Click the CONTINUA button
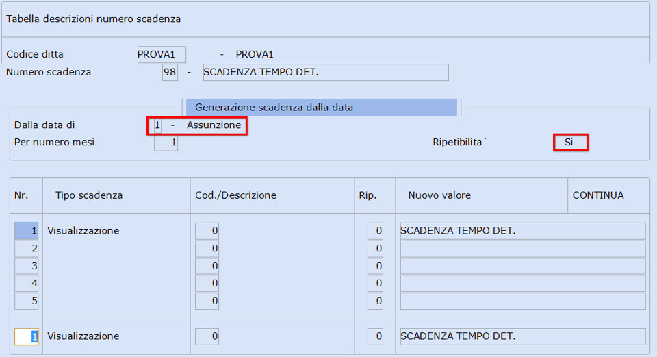 click(598, 195)
